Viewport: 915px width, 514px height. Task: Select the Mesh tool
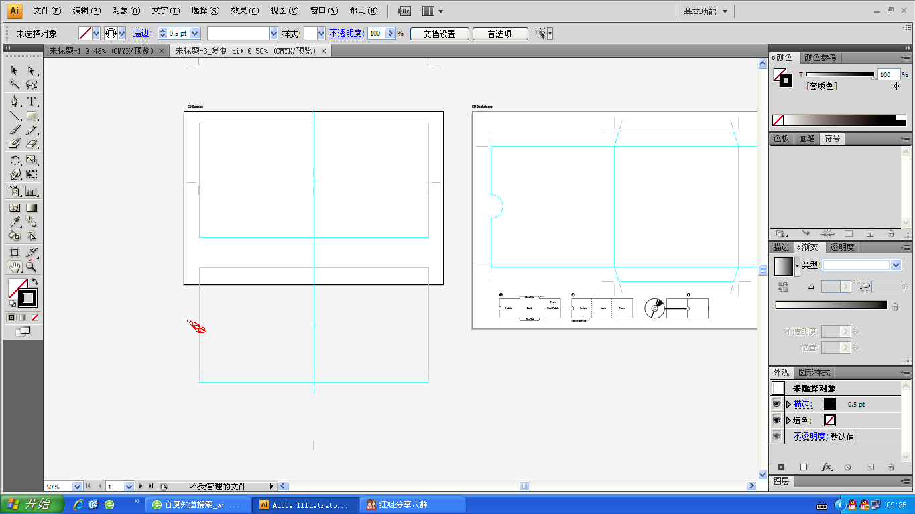[x=15, y=208]
